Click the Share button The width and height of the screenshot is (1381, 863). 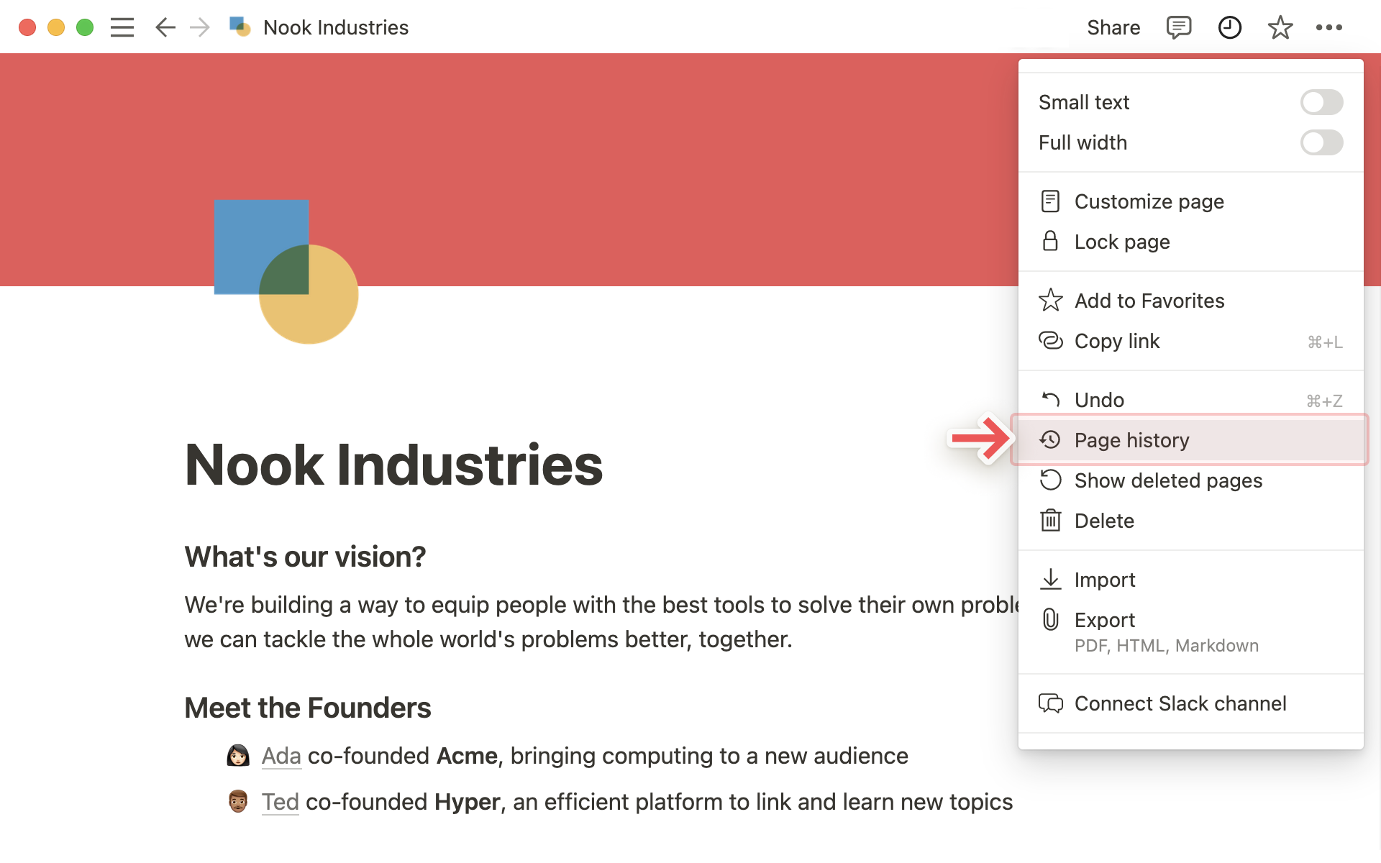(x=1113, y=27)
